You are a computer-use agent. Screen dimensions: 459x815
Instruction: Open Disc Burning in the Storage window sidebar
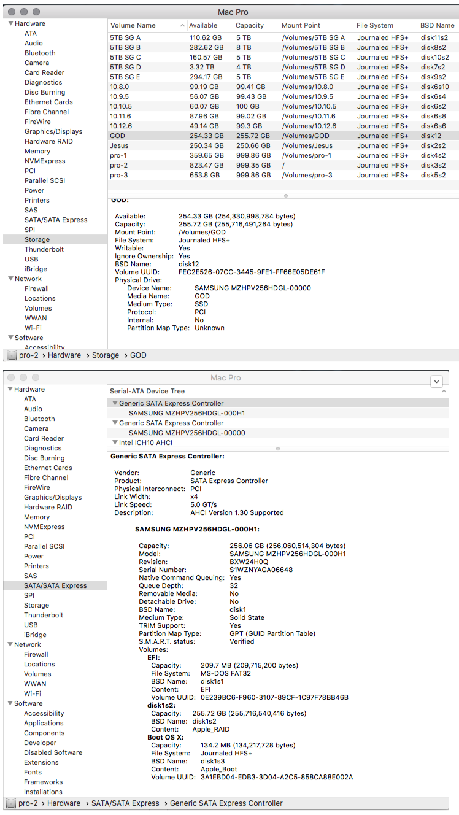(x=45, y=92)
